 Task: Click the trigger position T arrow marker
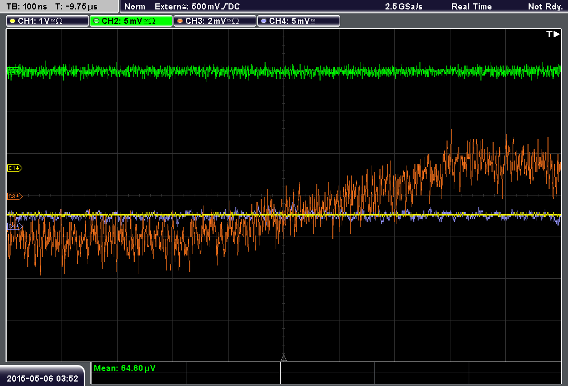coord(553,34)
